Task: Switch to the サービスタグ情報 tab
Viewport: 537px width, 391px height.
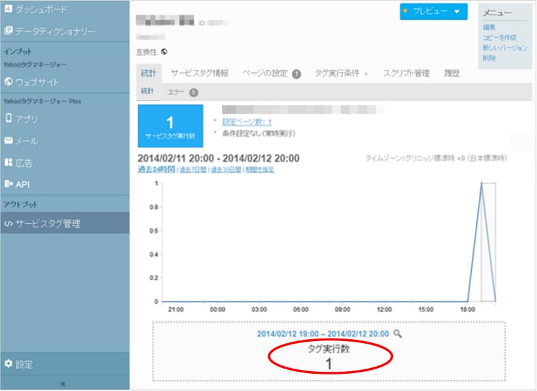Action: click(199, 74)
